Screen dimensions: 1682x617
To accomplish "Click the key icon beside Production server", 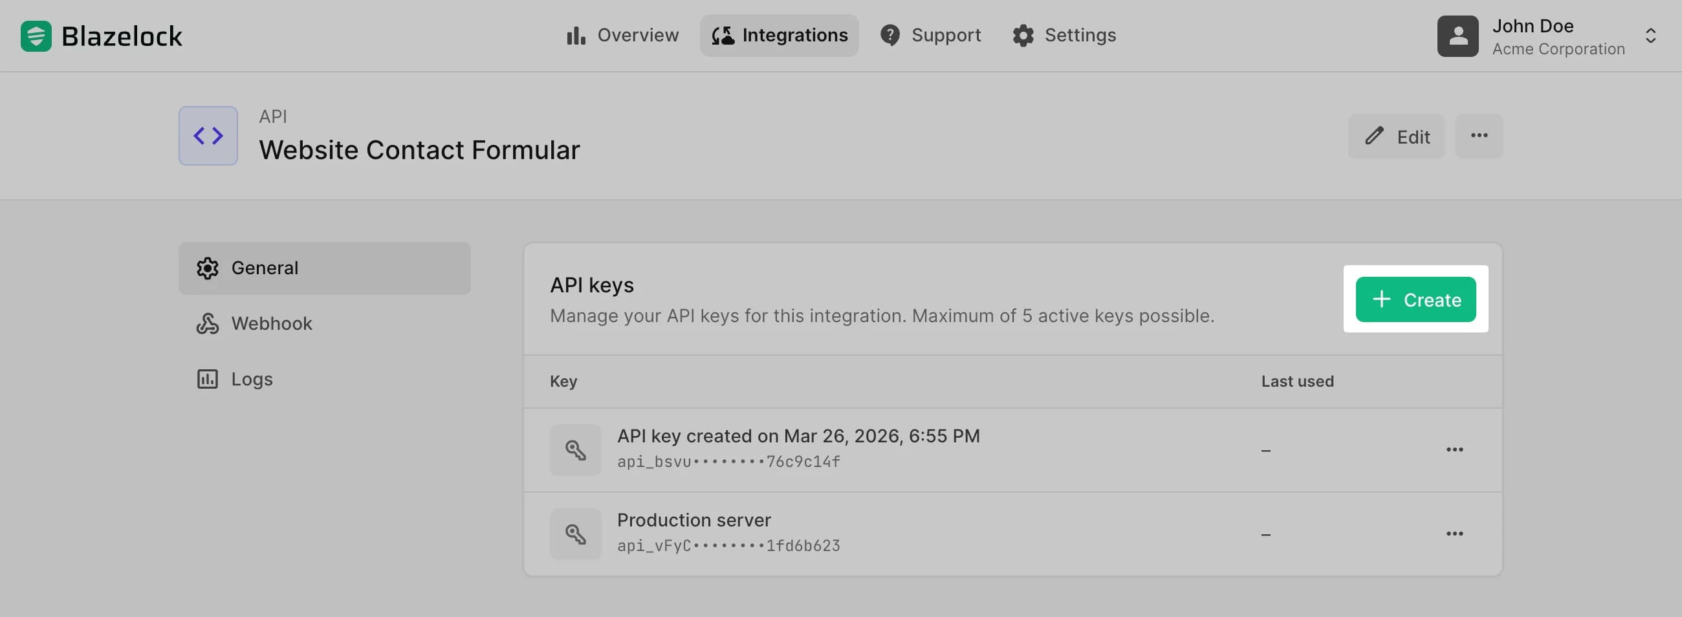I will point(574,534).
